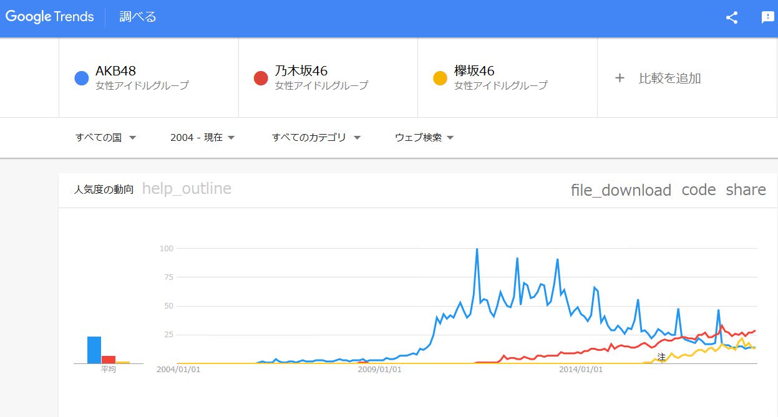This screenshot has height=417, width=778.
Task: Click the blue AKB48 color dot
Action: (81, 78)
